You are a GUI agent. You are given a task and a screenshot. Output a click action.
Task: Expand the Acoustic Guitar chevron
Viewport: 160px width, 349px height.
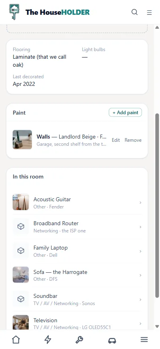click(140, 202)
